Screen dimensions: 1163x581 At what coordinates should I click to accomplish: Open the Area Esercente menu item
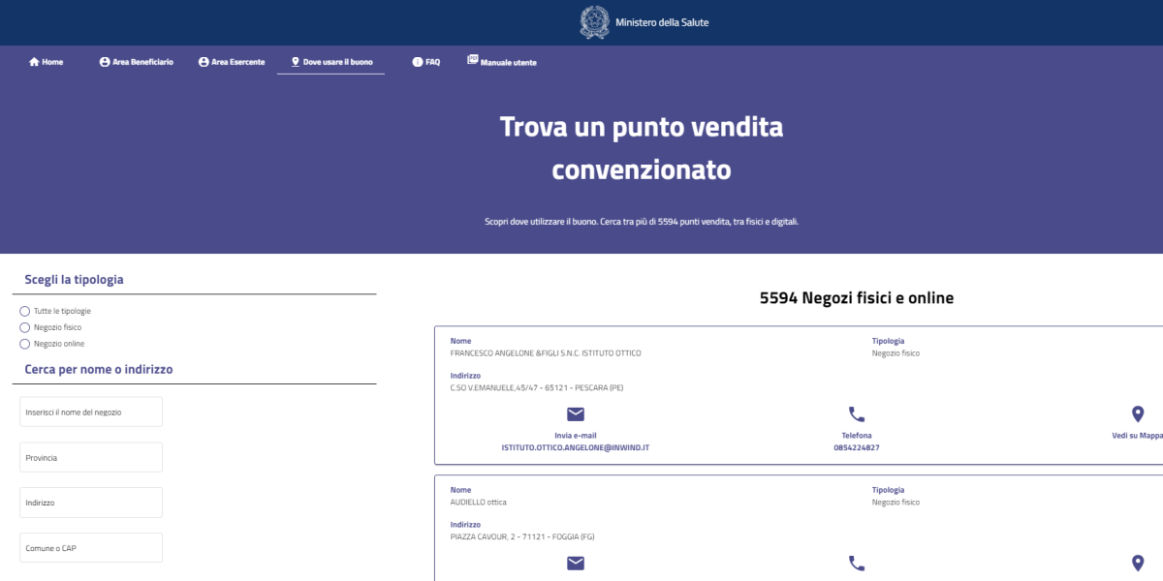pos(232,62)
